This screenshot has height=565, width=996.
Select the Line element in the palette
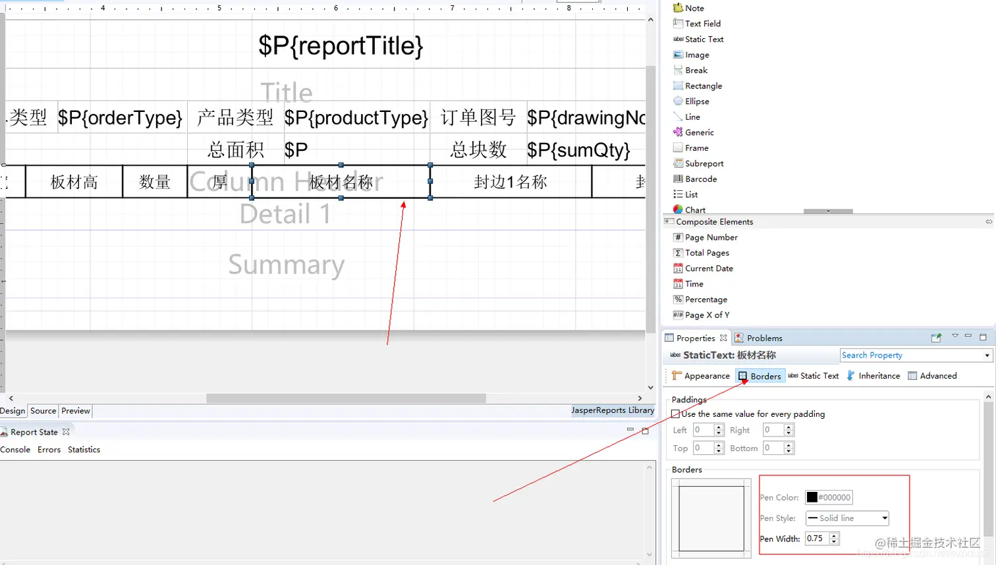pos(686,117)
